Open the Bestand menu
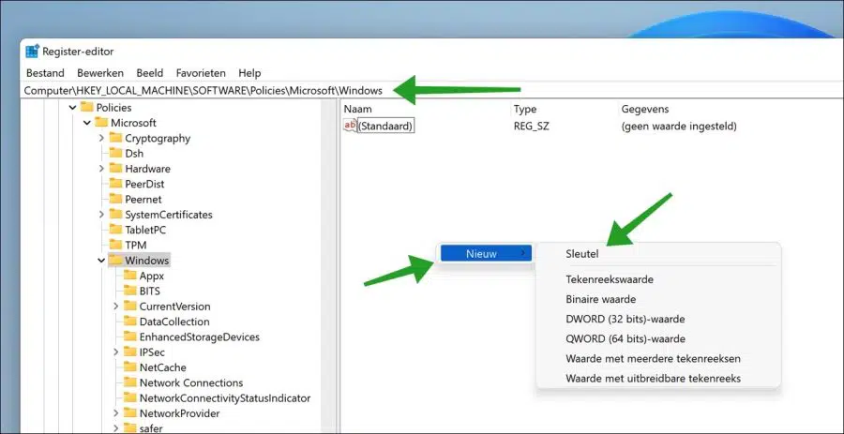 coord(45,73)
